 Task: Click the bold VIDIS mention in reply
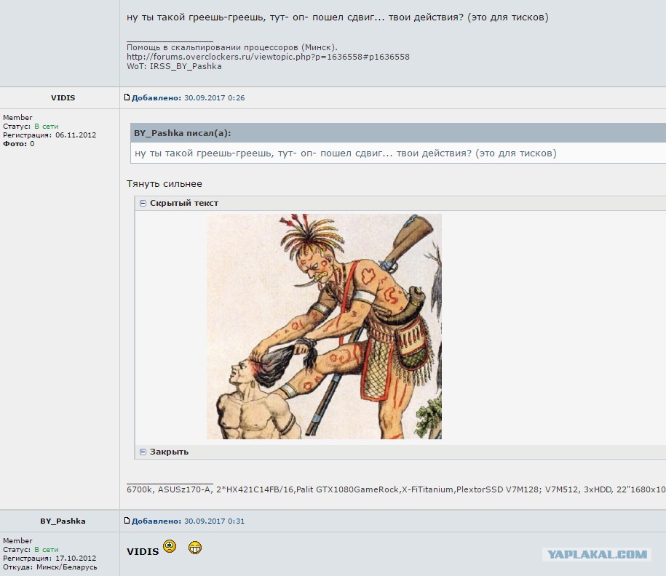[x=143, y=551]
